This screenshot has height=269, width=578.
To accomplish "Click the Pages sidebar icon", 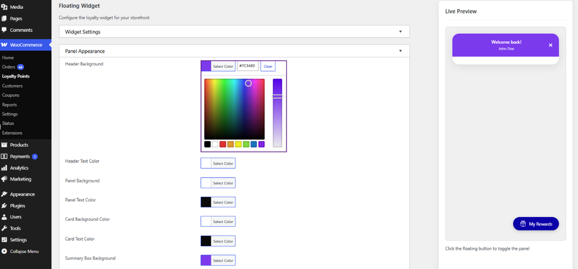I will pyautogui.click(x=4, y=19).
